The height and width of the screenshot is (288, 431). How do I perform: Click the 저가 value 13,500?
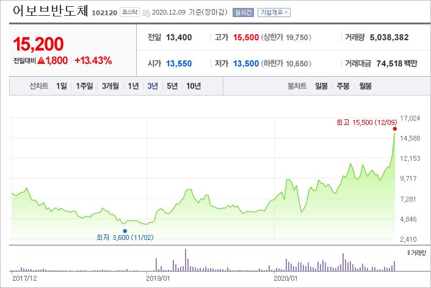[x=246, y=63]
